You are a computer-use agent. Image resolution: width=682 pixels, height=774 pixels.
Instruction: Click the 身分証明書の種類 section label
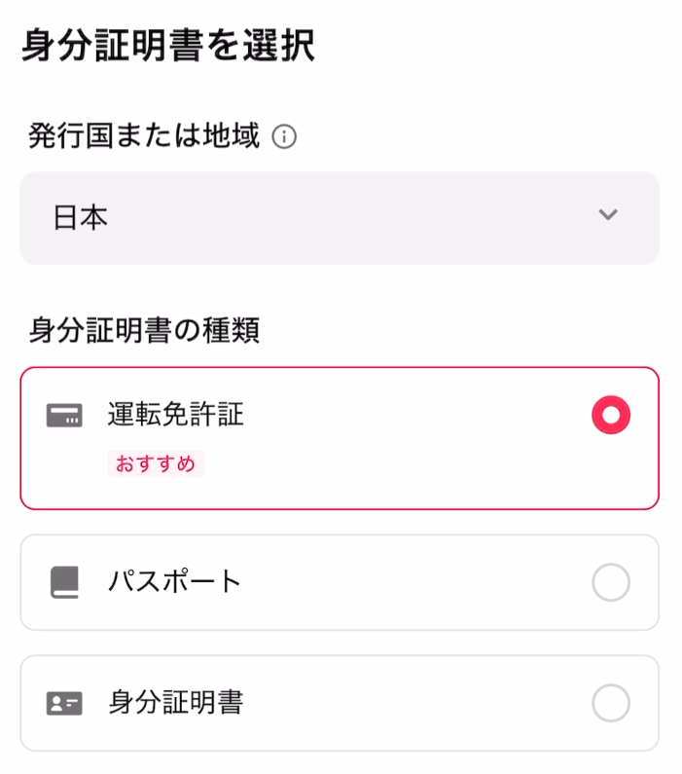143,330
